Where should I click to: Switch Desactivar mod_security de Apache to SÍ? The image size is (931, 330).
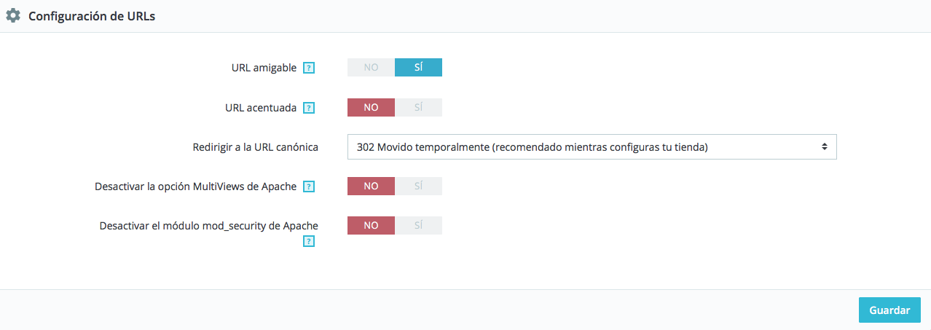pos(418,225)
